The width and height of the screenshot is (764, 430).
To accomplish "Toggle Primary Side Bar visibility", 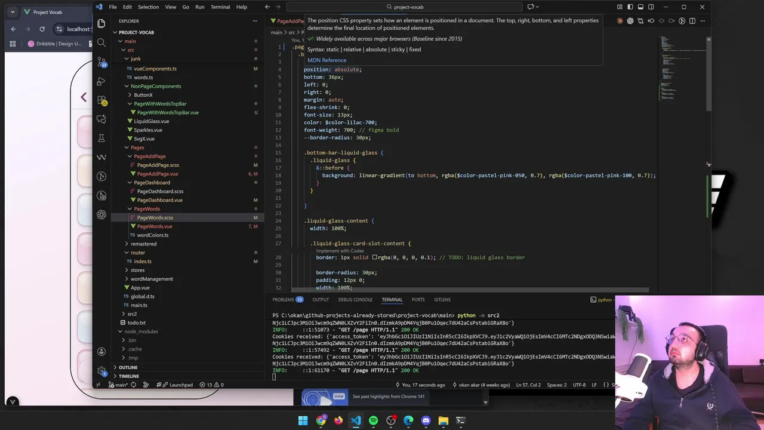I will click(630, 7).
